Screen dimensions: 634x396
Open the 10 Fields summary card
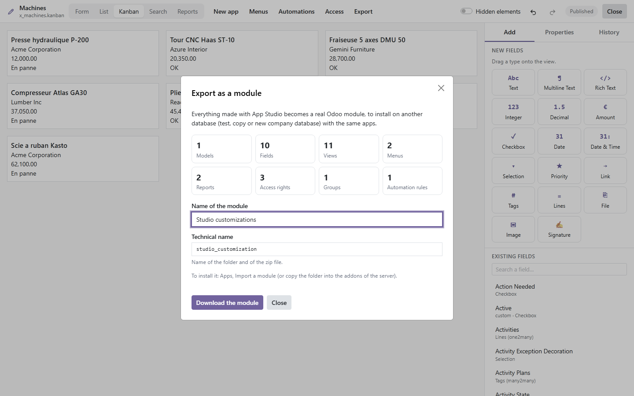pyautogui.click(x=285, y=149)
